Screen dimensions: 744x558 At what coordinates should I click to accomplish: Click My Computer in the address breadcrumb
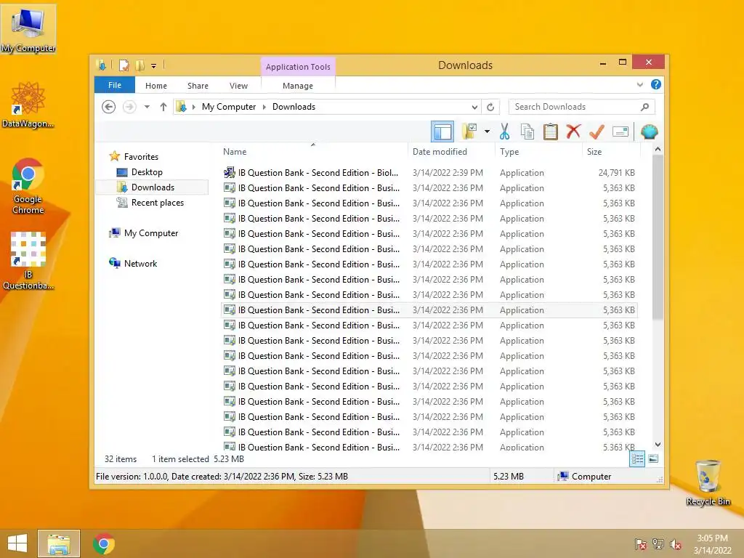pyautogui.click(x=229, y=107)
